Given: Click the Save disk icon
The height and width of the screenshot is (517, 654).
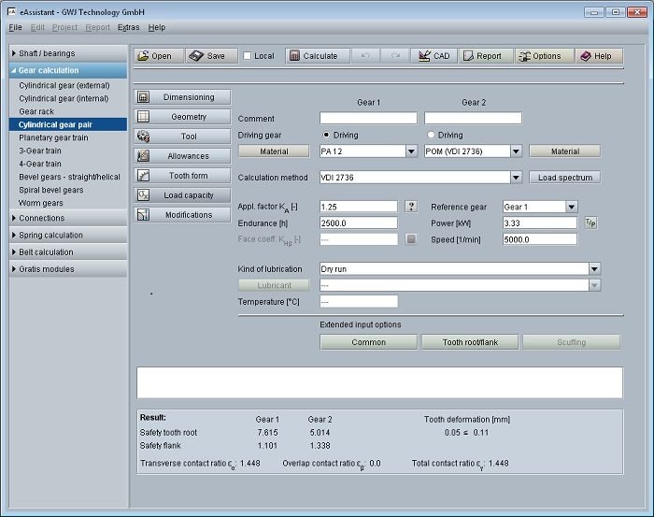Looking at the screenshot, I should coord(196,56).
